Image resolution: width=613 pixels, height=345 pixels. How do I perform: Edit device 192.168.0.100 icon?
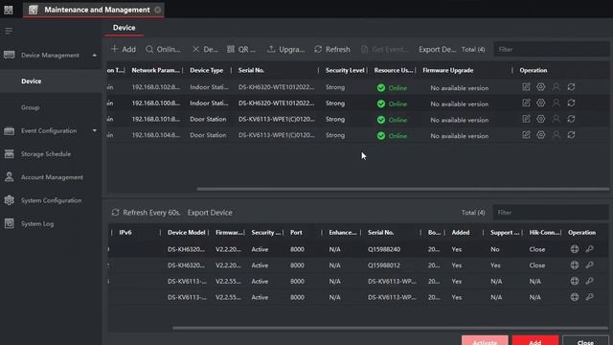click(526, 103)
